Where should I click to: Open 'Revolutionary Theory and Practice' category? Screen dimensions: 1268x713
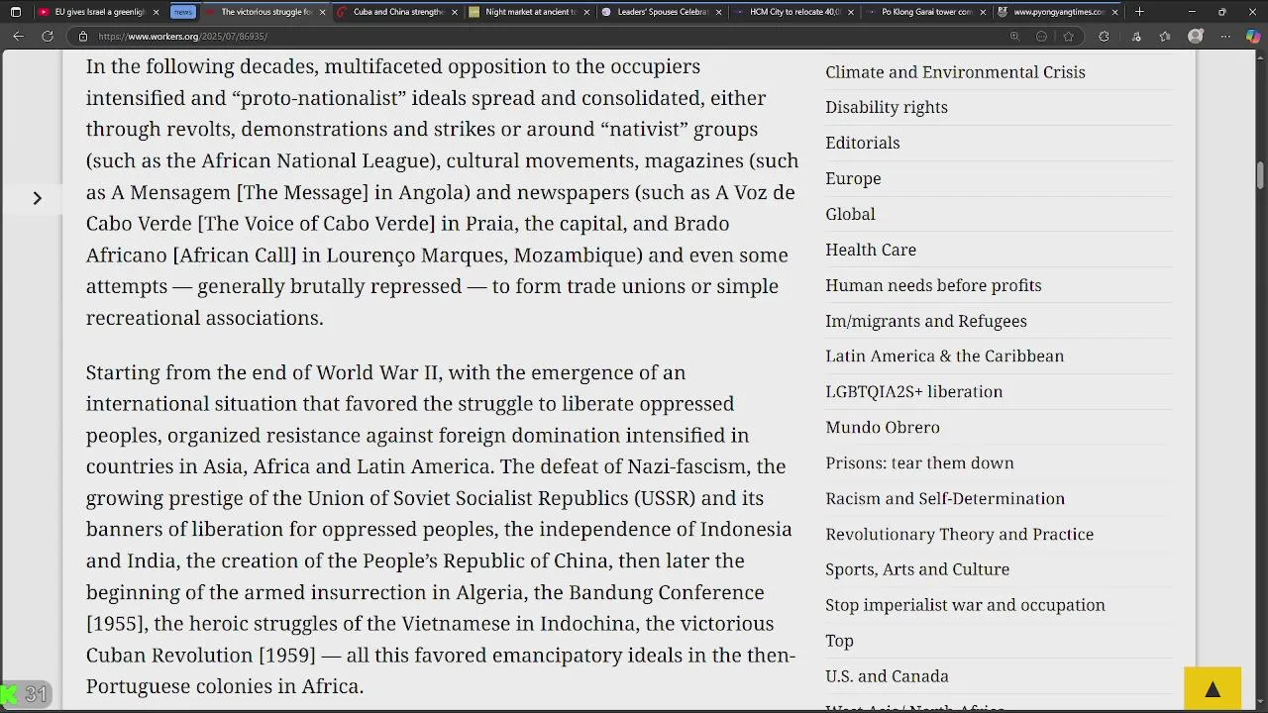pyautogui.click(x=960, y=534)
